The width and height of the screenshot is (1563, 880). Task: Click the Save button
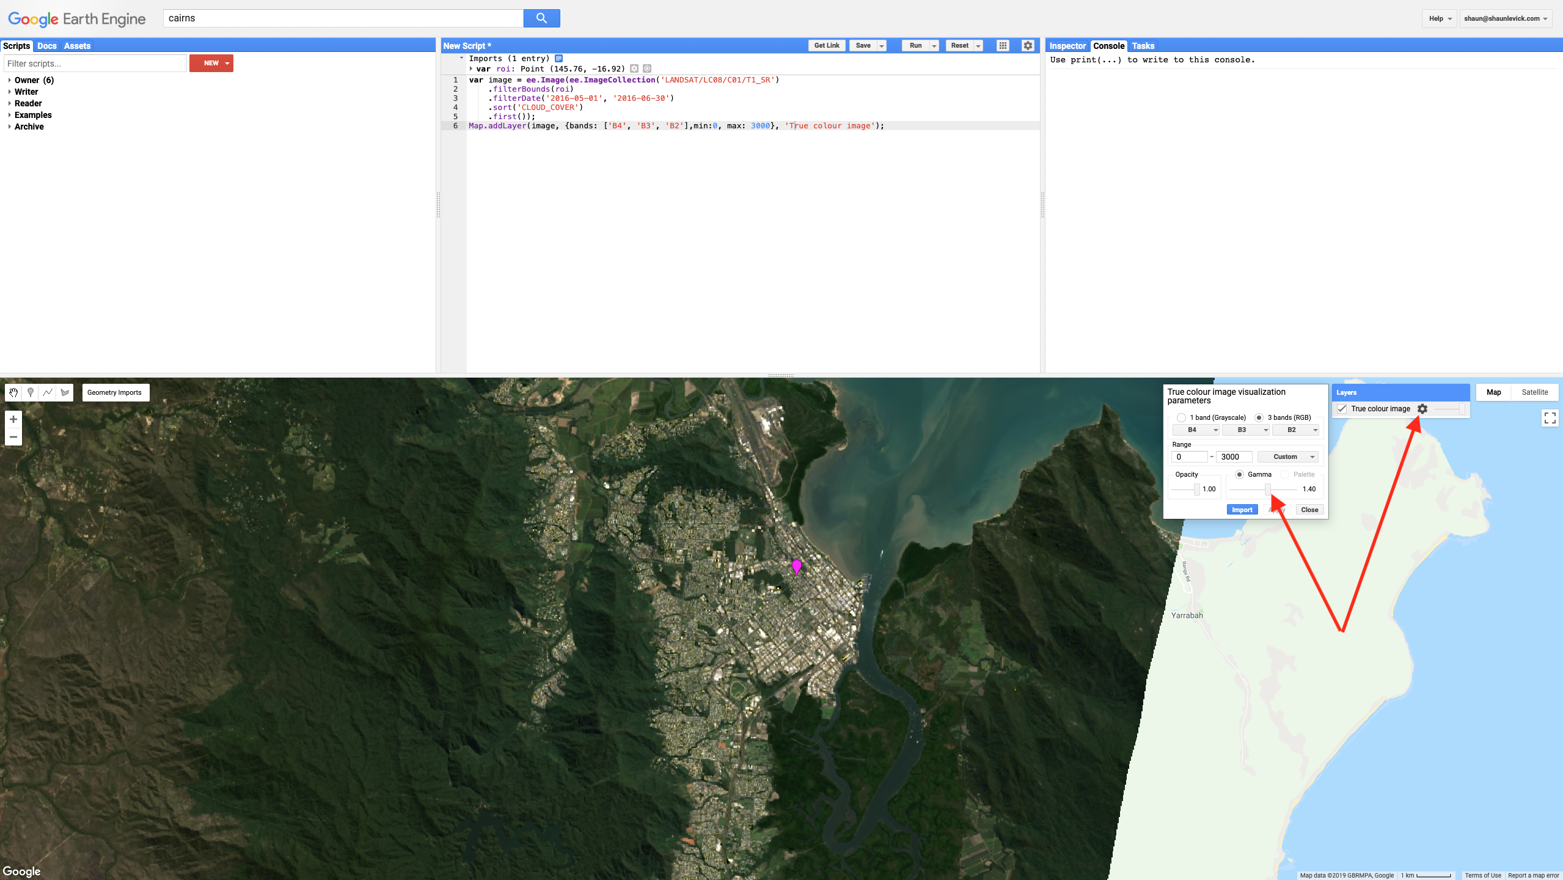(863, 46)
